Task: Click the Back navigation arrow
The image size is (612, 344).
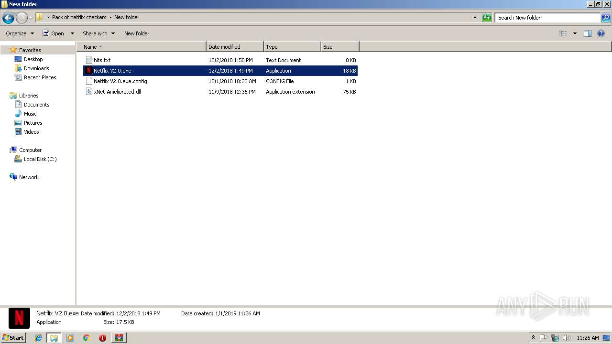Action: [8, 18]
